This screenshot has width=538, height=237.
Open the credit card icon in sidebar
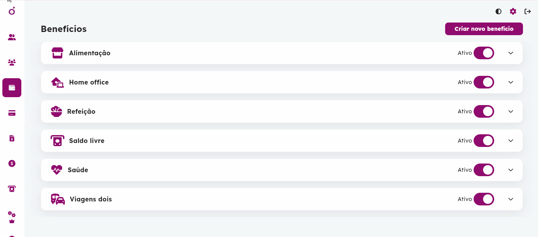click(x=12, y=113)
